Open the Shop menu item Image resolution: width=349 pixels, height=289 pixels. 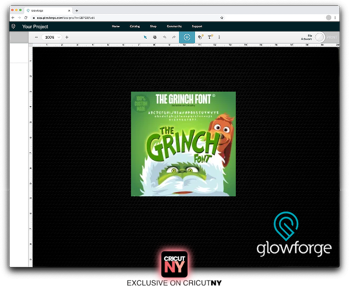click(154, 26)
